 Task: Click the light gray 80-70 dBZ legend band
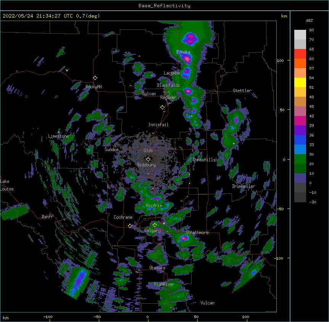pos(300,35)
